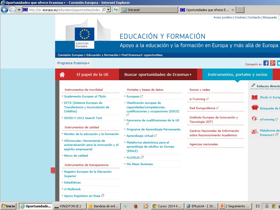
Task: Open Programa de Aprendizaje Permanente link
Action: coord(153,129)
